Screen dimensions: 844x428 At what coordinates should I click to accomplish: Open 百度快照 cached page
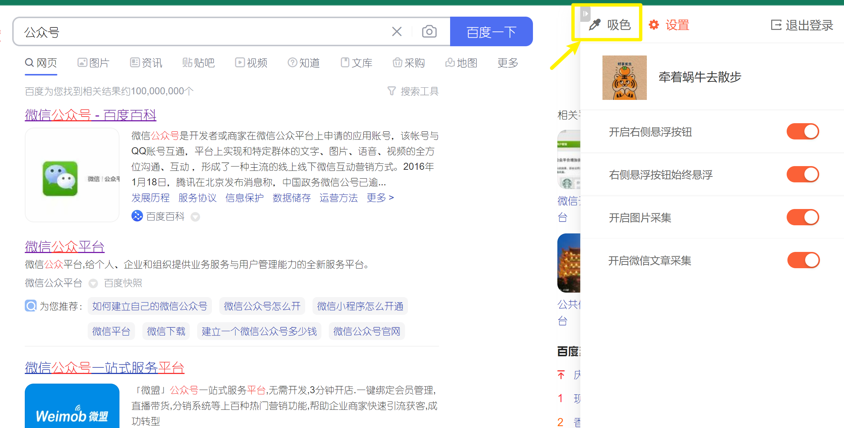pyautogui.click(x=123, y=283)
